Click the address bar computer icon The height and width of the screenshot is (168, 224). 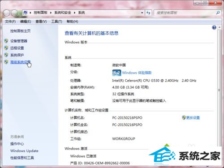26,13
